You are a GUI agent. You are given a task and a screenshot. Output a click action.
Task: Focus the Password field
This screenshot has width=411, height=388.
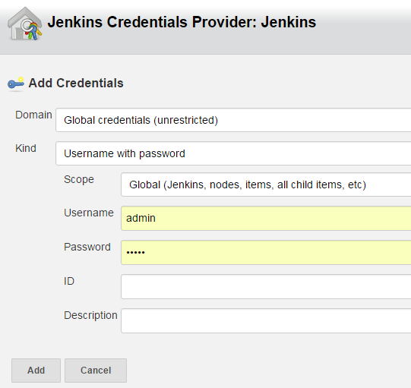tap(266, 253)
